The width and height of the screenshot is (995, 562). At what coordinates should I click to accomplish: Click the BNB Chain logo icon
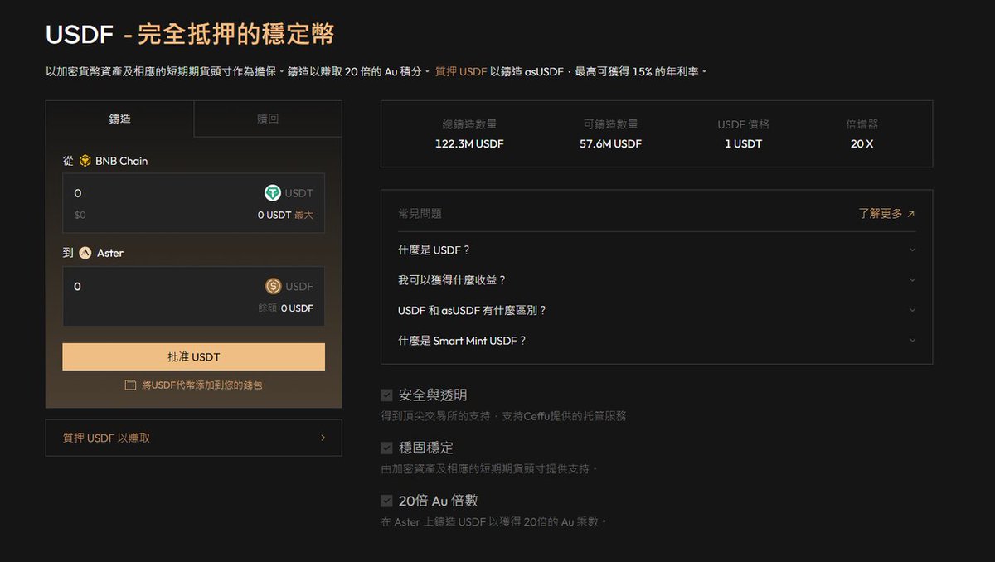click(85, 161)
